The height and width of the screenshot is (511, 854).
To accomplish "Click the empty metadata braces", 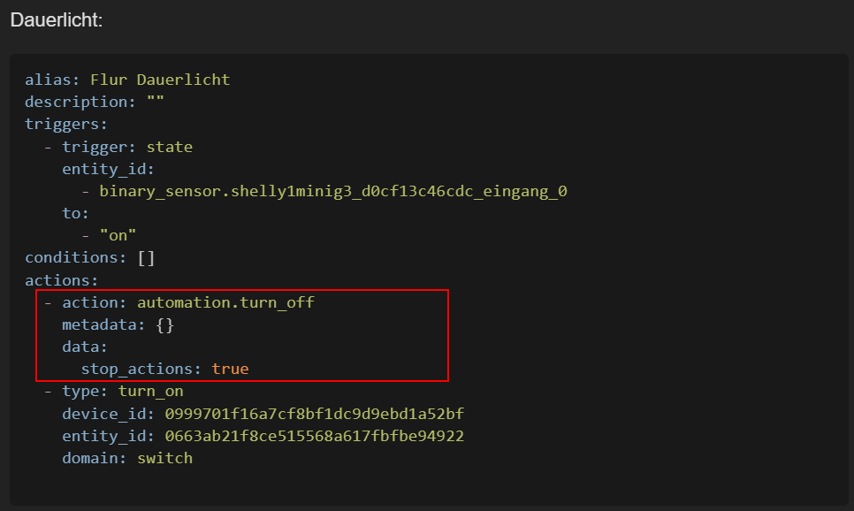I will click(164, 324).
